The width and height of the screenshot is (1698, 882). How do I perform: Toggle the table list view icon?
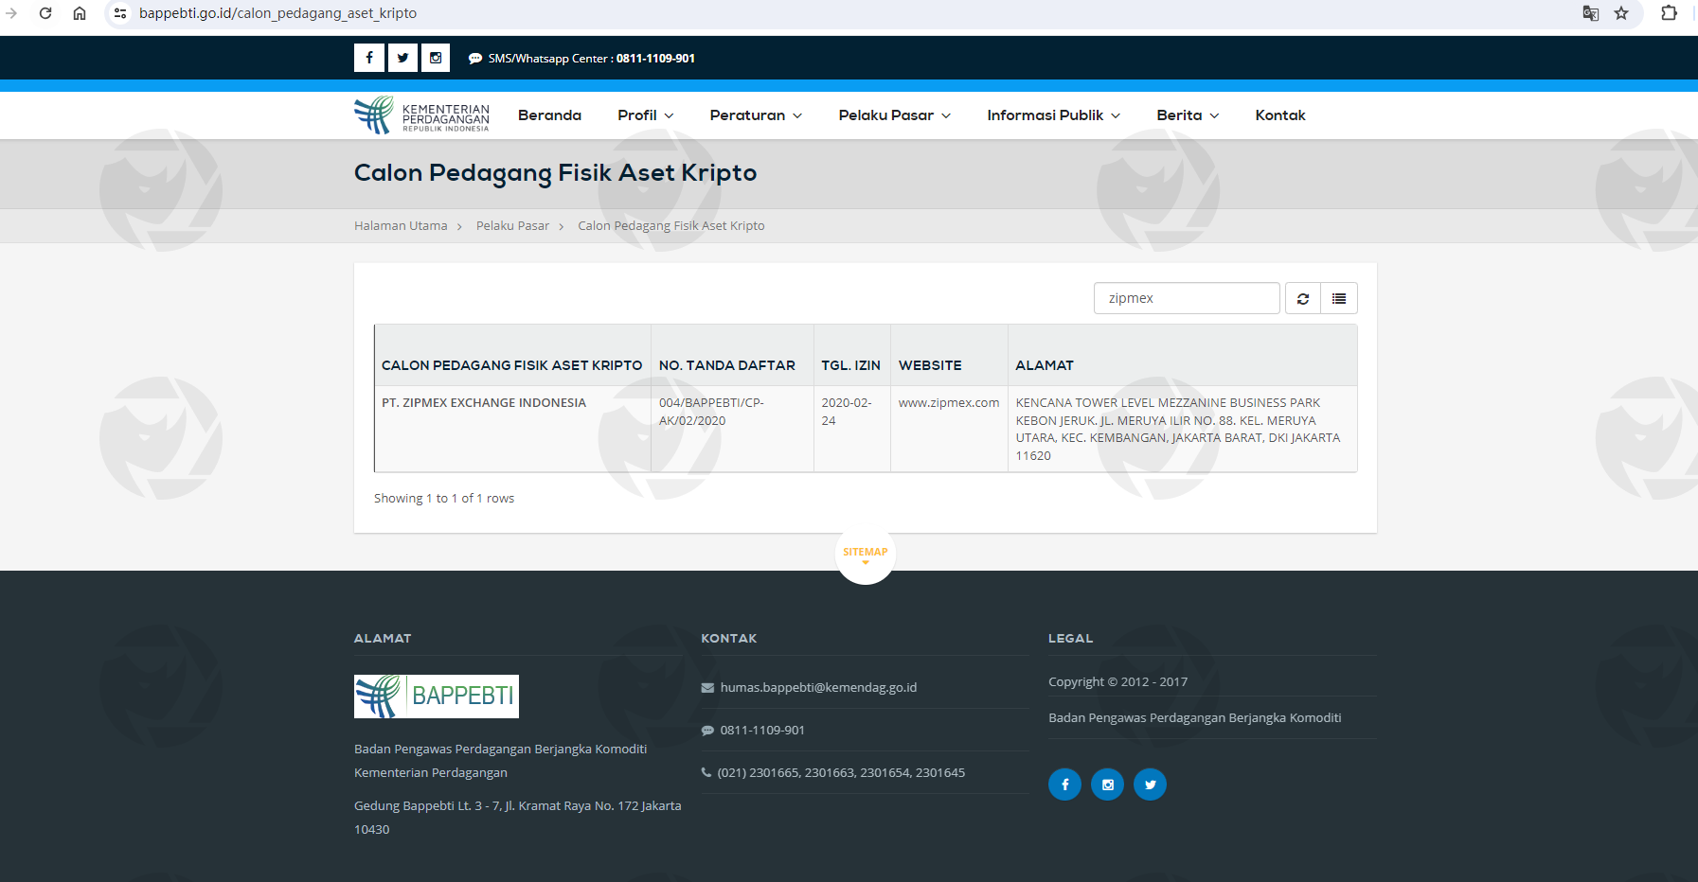coord(1339,298)
